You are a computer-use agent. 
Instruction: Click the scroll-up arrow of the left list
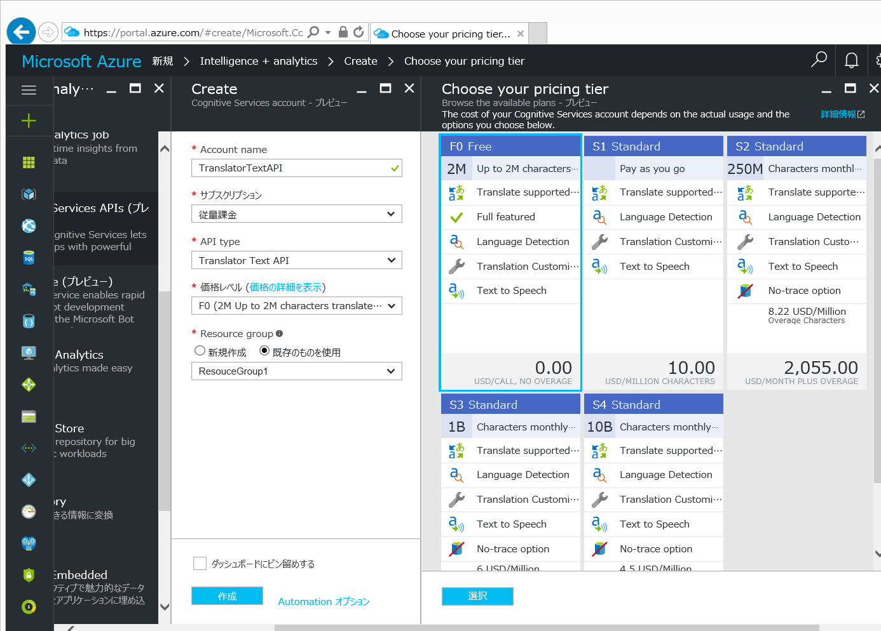click(x=165, y=149)
